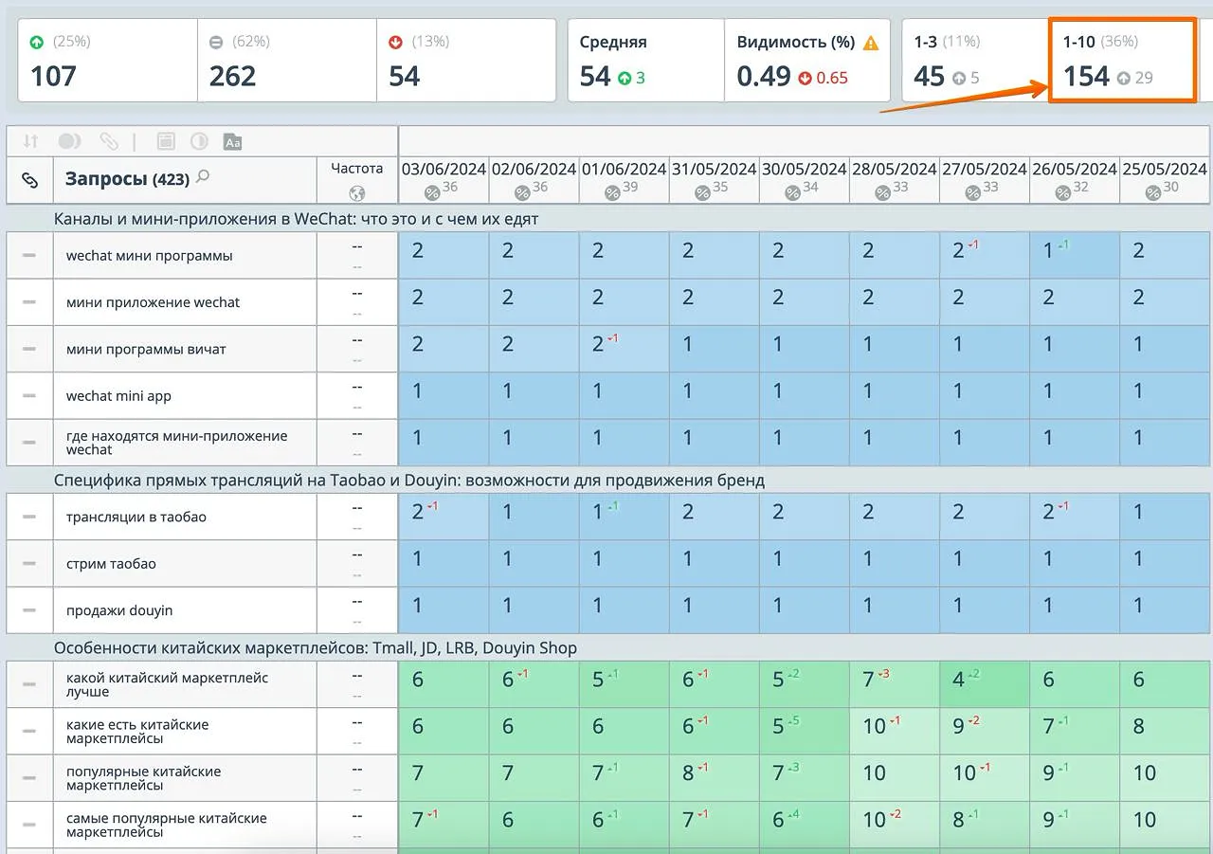Viewport: 1213px width, 854px height.
Task: Click minus marker beside 'стрим таобао'
Action: tap(29, 564)
